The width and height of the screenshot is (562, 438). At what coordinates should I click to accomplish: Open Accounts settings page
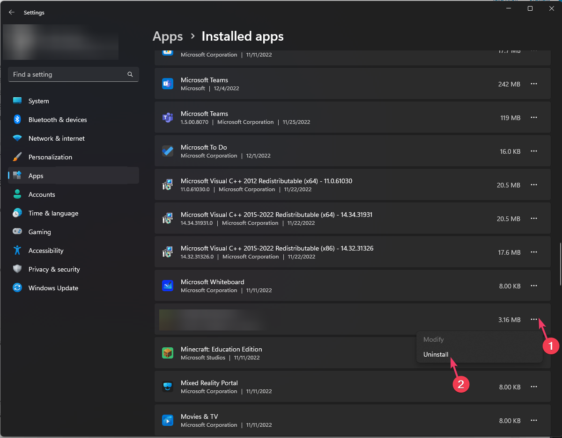(74, 194)
